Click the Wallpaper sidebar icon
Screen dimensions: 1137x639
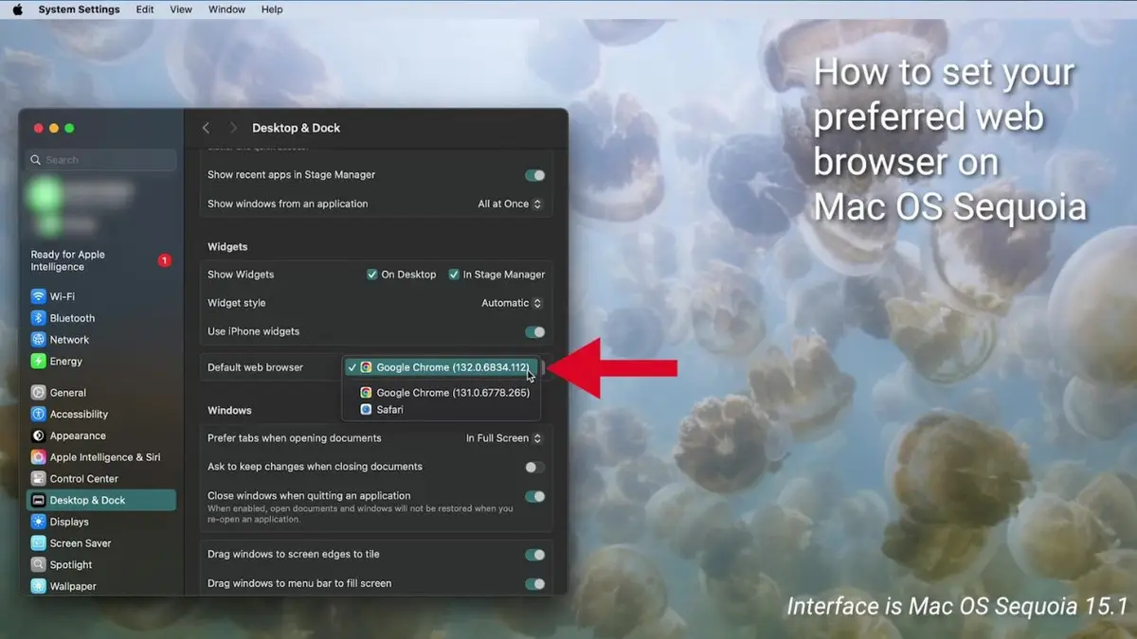tap(38, 586)
